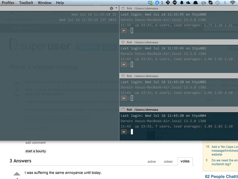Viewport: 238px width, 179px height.
Task: Select the 'votes' sorting tab
Action: tap(185, 161)
